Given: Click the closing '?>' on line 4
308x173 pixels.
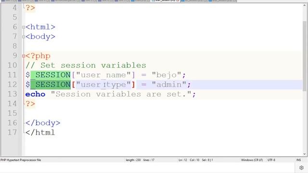Looking at the screenshot, I should tap(30, 8).
